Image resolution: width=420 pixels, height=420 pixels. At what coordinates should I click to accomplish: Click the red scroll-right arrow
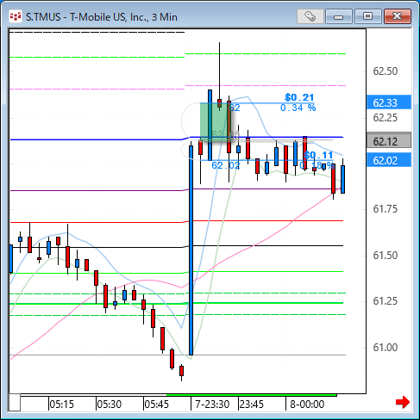click(403, 402)
